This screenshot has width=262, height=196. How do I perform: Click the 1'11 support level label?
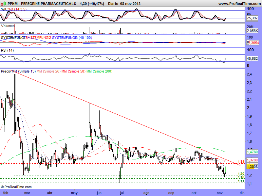click(x=241, y=181)
